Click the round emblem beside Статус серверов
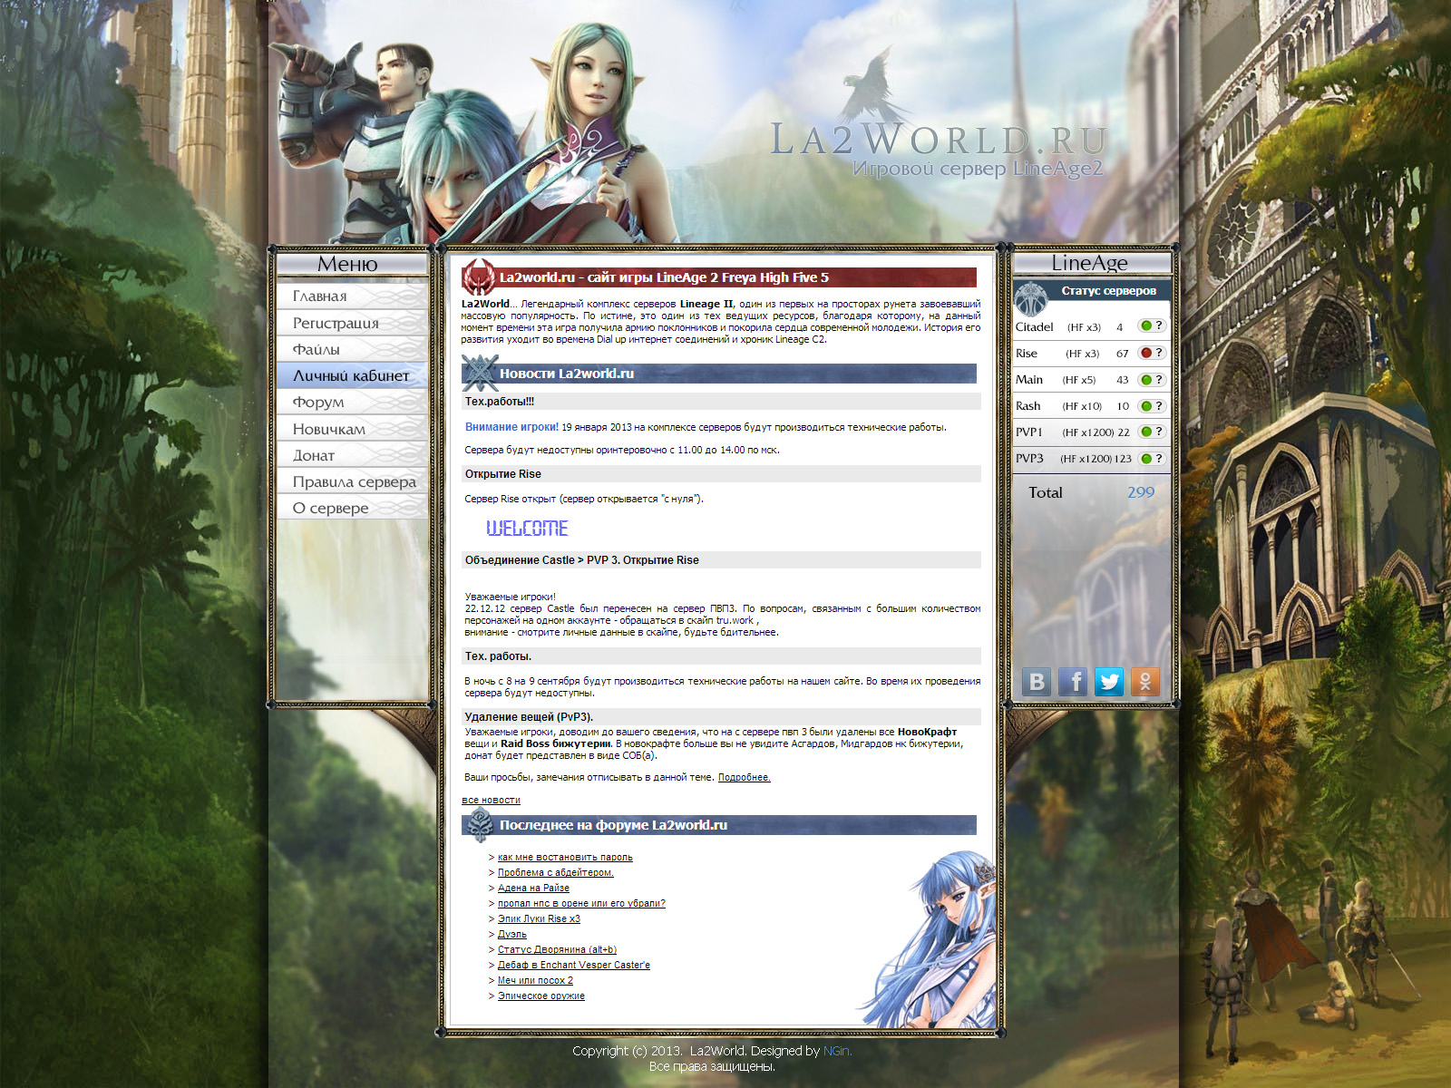This screenshot has height=1088, width=1451. pos(1031,298)
